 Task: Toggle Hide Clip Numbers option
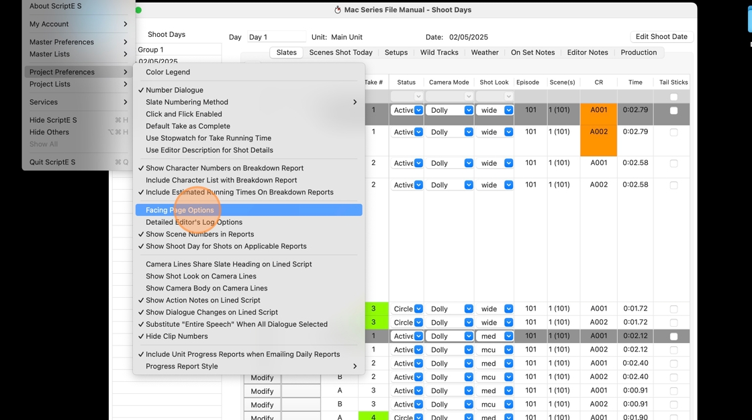point(248,336)
